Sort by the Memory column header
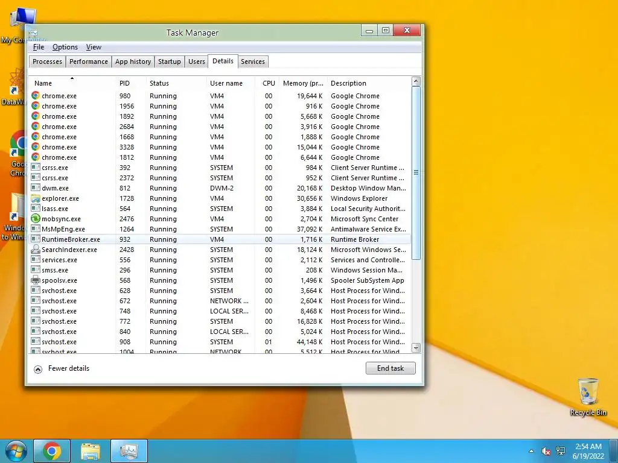The width and height of the screenshot is (618, 463). (303, 83)
